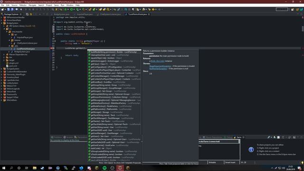
Task: Choose buildNode(String permission) proposal
Action: pos(114,52)
